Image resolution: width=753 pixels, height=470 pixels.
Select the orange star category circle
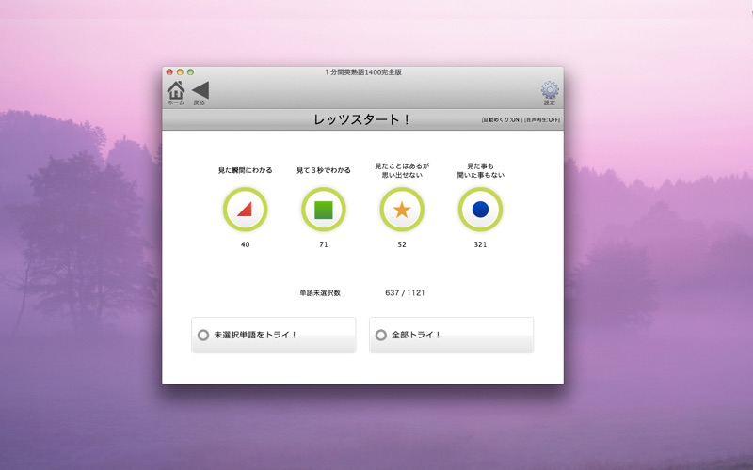click(402, 210)
